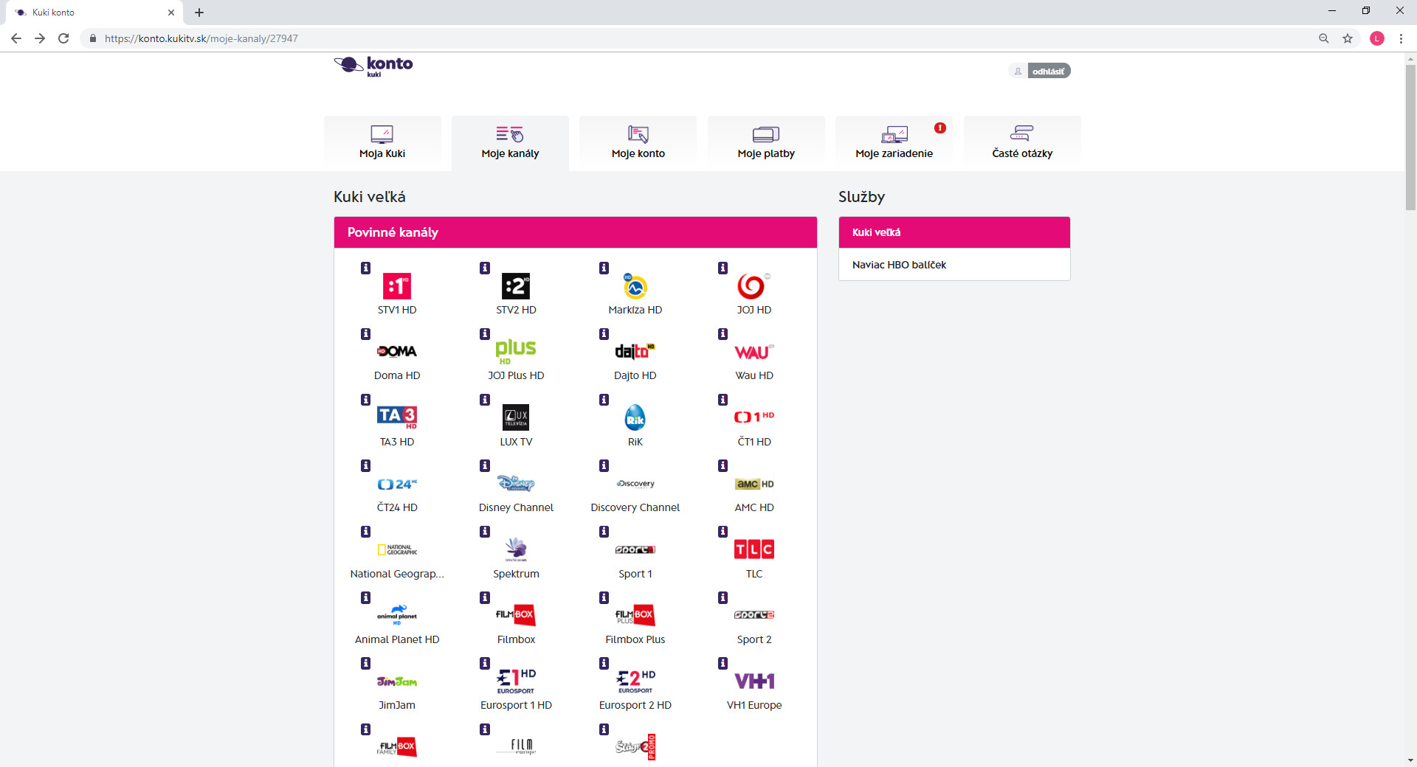
Task: Reload the page in browser
Action: click(63, 38)
